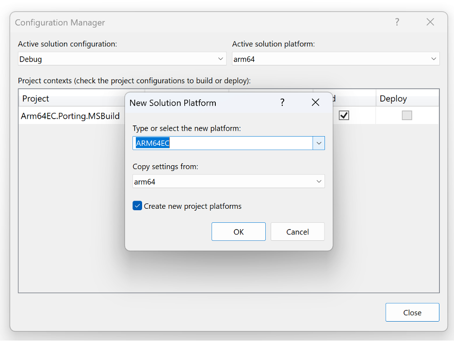This screenshot has width=454, height=341.
Task: Expand the new platform dropdown arrow
Action: pos(319,143)
